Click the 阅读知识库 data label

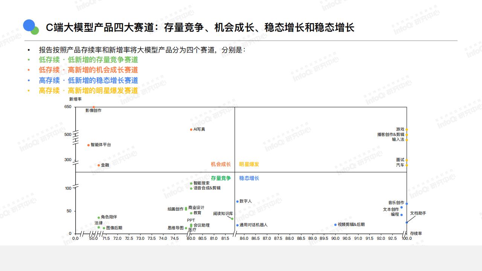tap(223, 214)
